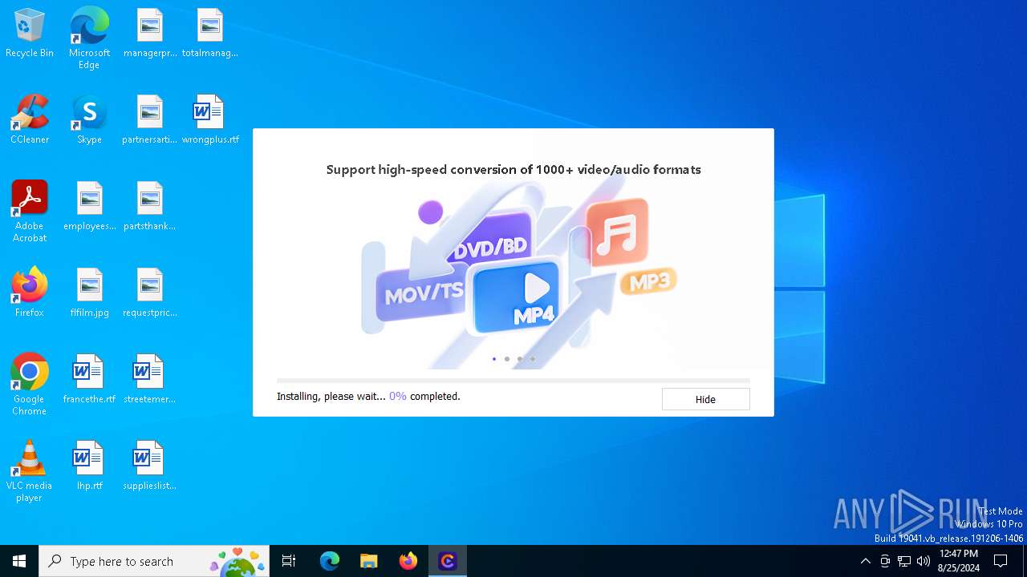Image resolution: width=1027 pixels, height=577 pixels.
Task: Select the lhp.rtf document
Action: tap(89, 466)
